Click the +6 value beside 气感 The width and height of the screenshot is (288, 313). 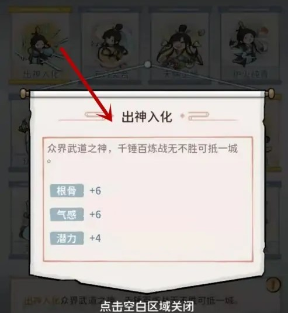[x=95, y=214]
